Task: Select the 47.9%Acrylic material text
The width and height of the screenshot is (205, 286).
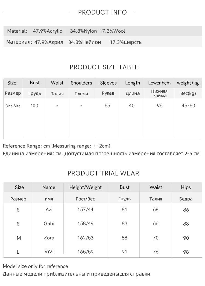Action: pos(47,31)
